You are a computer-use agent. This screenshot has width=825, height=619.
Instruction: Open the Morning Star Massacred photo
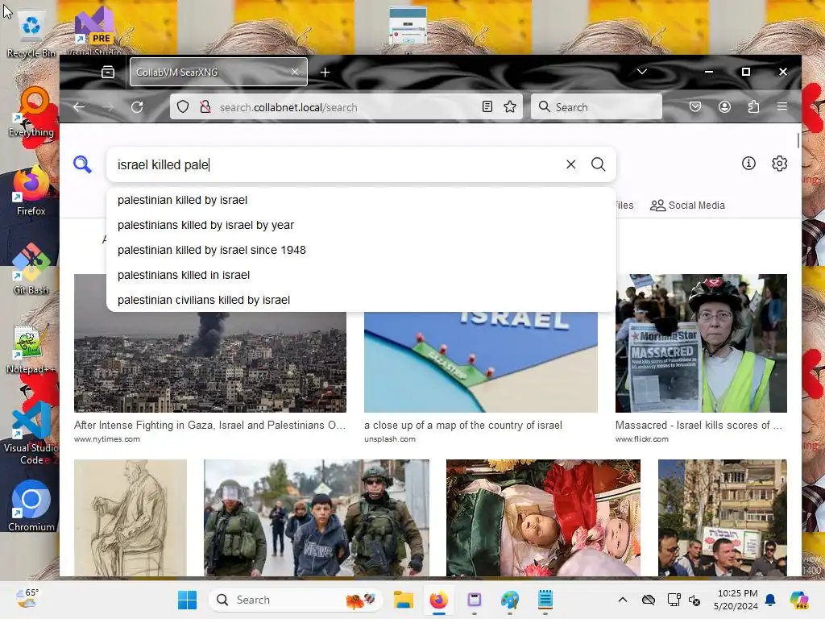tap(702, 343)
